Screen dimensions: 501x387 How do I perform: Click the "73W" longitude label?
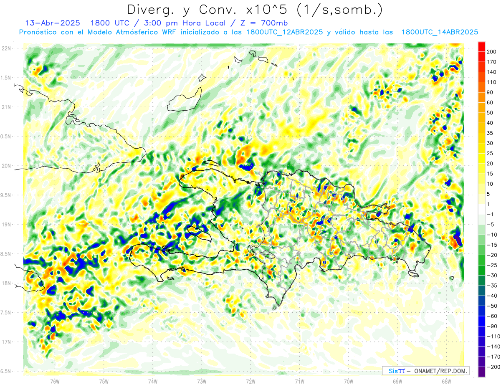coord(202,382)
